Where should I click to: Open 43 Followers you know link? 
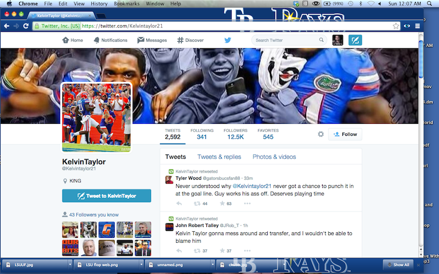click(94, 215)
